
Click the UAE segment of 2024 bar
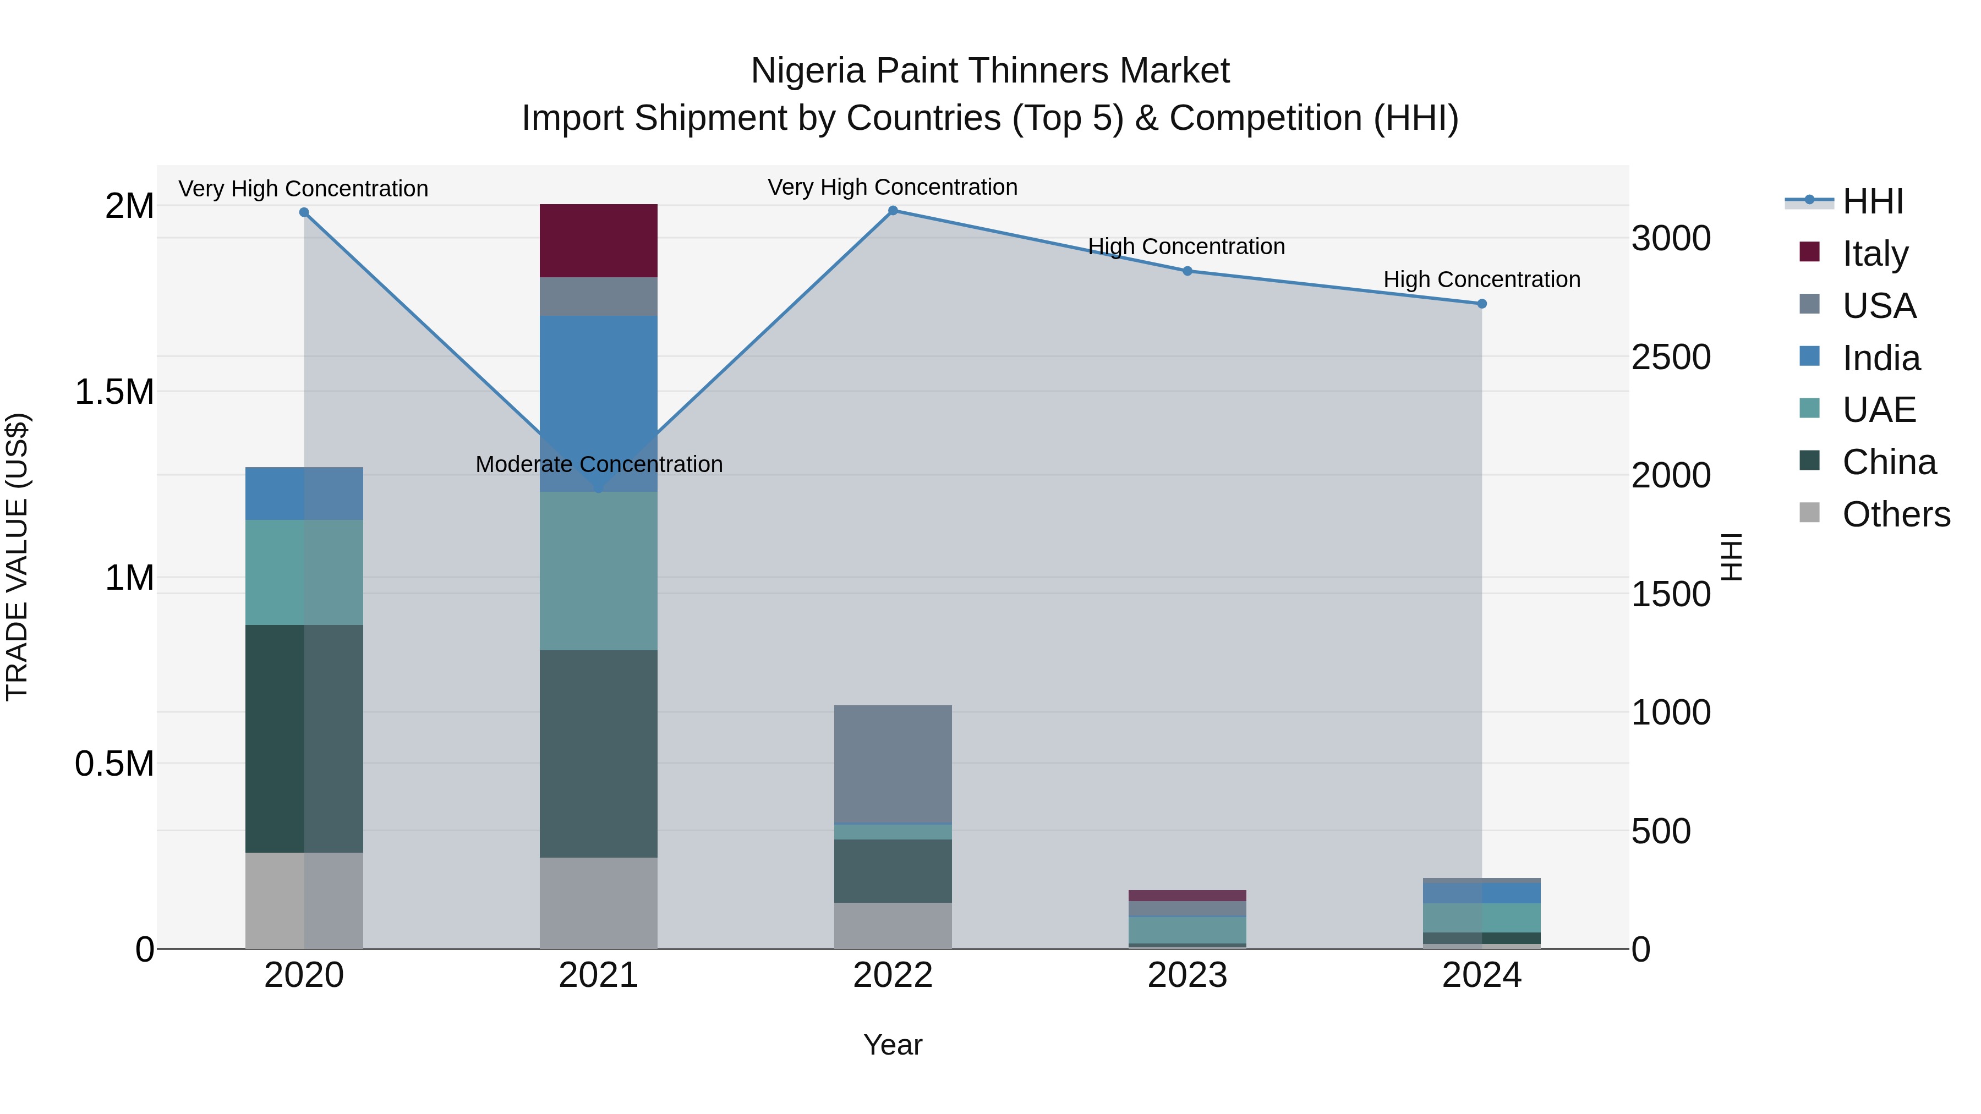(1482, 918)
